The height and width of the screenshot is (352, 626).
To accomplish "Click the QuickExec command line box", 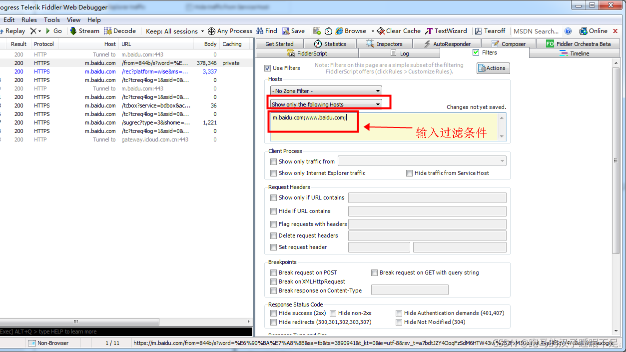I will [126, 331].
